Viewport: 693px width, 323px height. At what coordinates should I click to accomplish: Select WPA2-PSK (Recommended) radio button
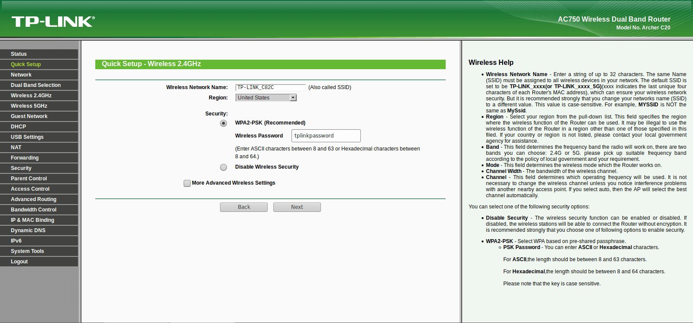(223, 123)
